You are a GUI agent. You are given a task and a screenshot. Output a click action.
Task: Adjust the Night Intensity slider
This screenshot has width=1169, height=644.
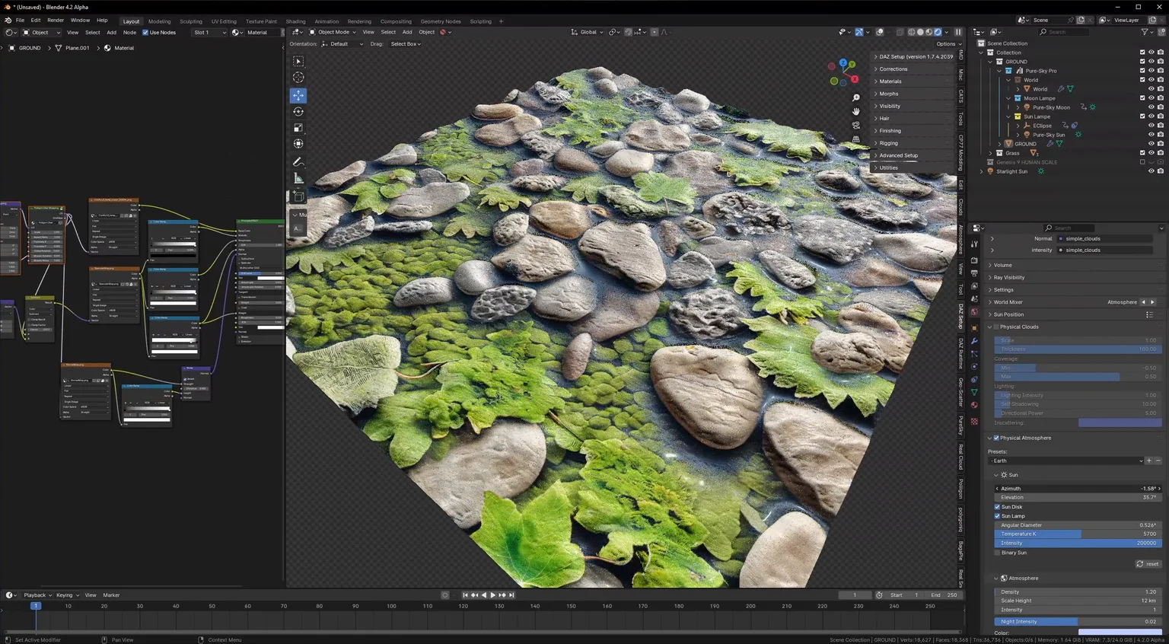pos(1078,621)
